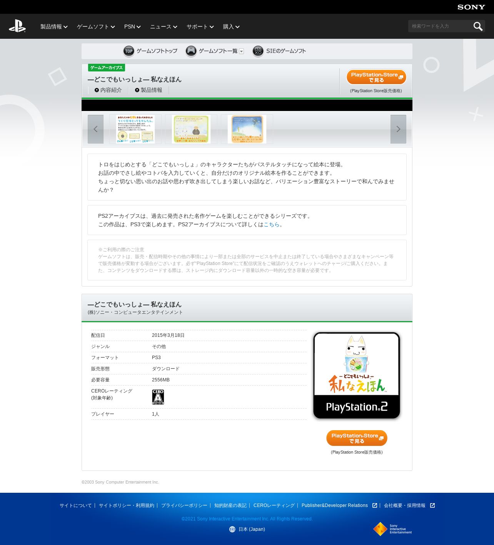Focus the 検索ワードを入力 search field
The width and height of the screenshot is (494, 545).
[x=441, y=26]
